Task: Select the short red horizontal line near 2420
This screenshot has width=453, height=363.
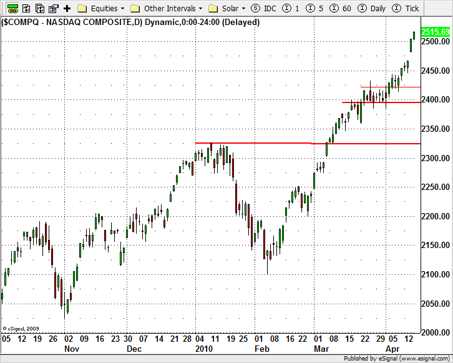Action: [x=391, y=87]
